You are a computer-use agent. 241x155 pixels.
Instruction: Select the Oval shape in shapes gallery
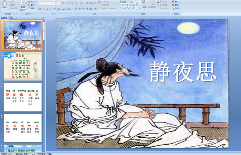(x=137, y=2)
